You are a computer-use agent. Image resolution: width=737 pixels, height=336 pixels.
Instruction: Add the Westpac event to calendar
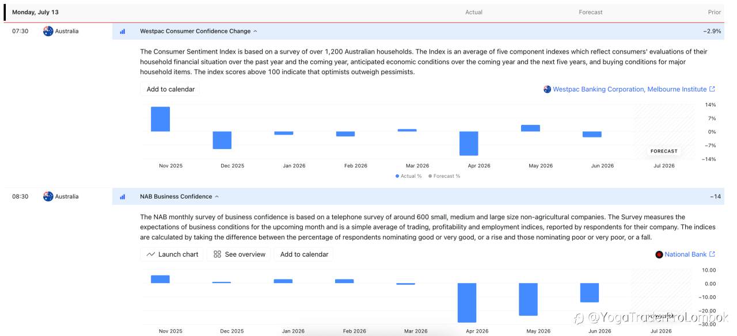point(170,89)
